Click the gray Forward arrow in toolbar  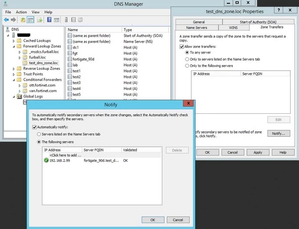click(13, 20)
